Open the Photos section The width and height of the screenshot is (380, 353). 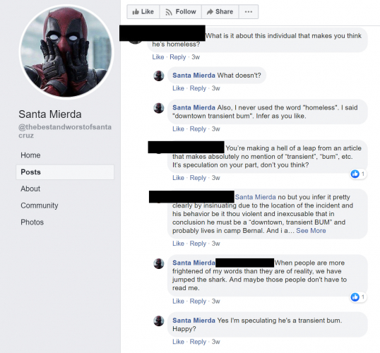(32, 222)
